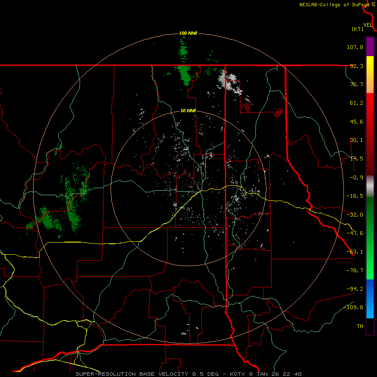
Task: Click the -78.7 legend value
Action: pyautogui.click(x=355, y=271)
